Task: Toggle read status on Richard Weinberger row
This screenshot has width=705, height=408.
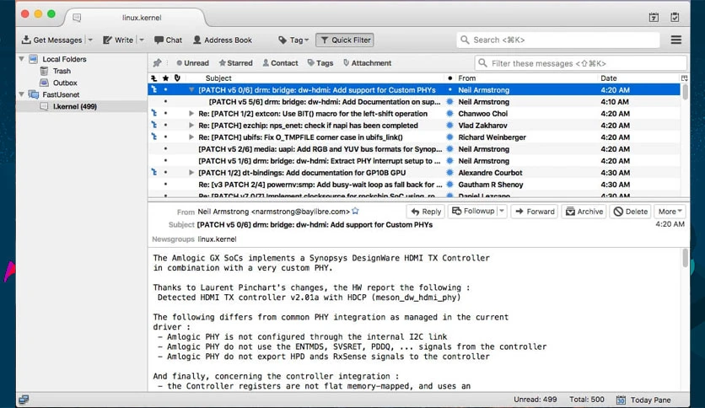Action: pyautogui.click(x=449, y=137)
